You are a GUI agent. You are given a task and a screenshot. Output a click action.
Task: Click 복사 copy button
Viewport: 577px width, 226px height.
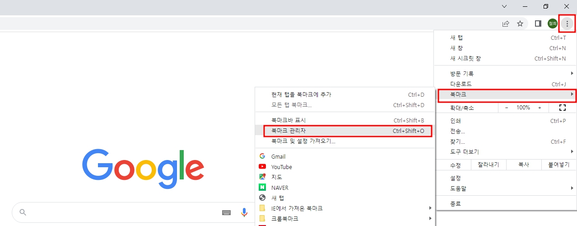pos(524,165)
